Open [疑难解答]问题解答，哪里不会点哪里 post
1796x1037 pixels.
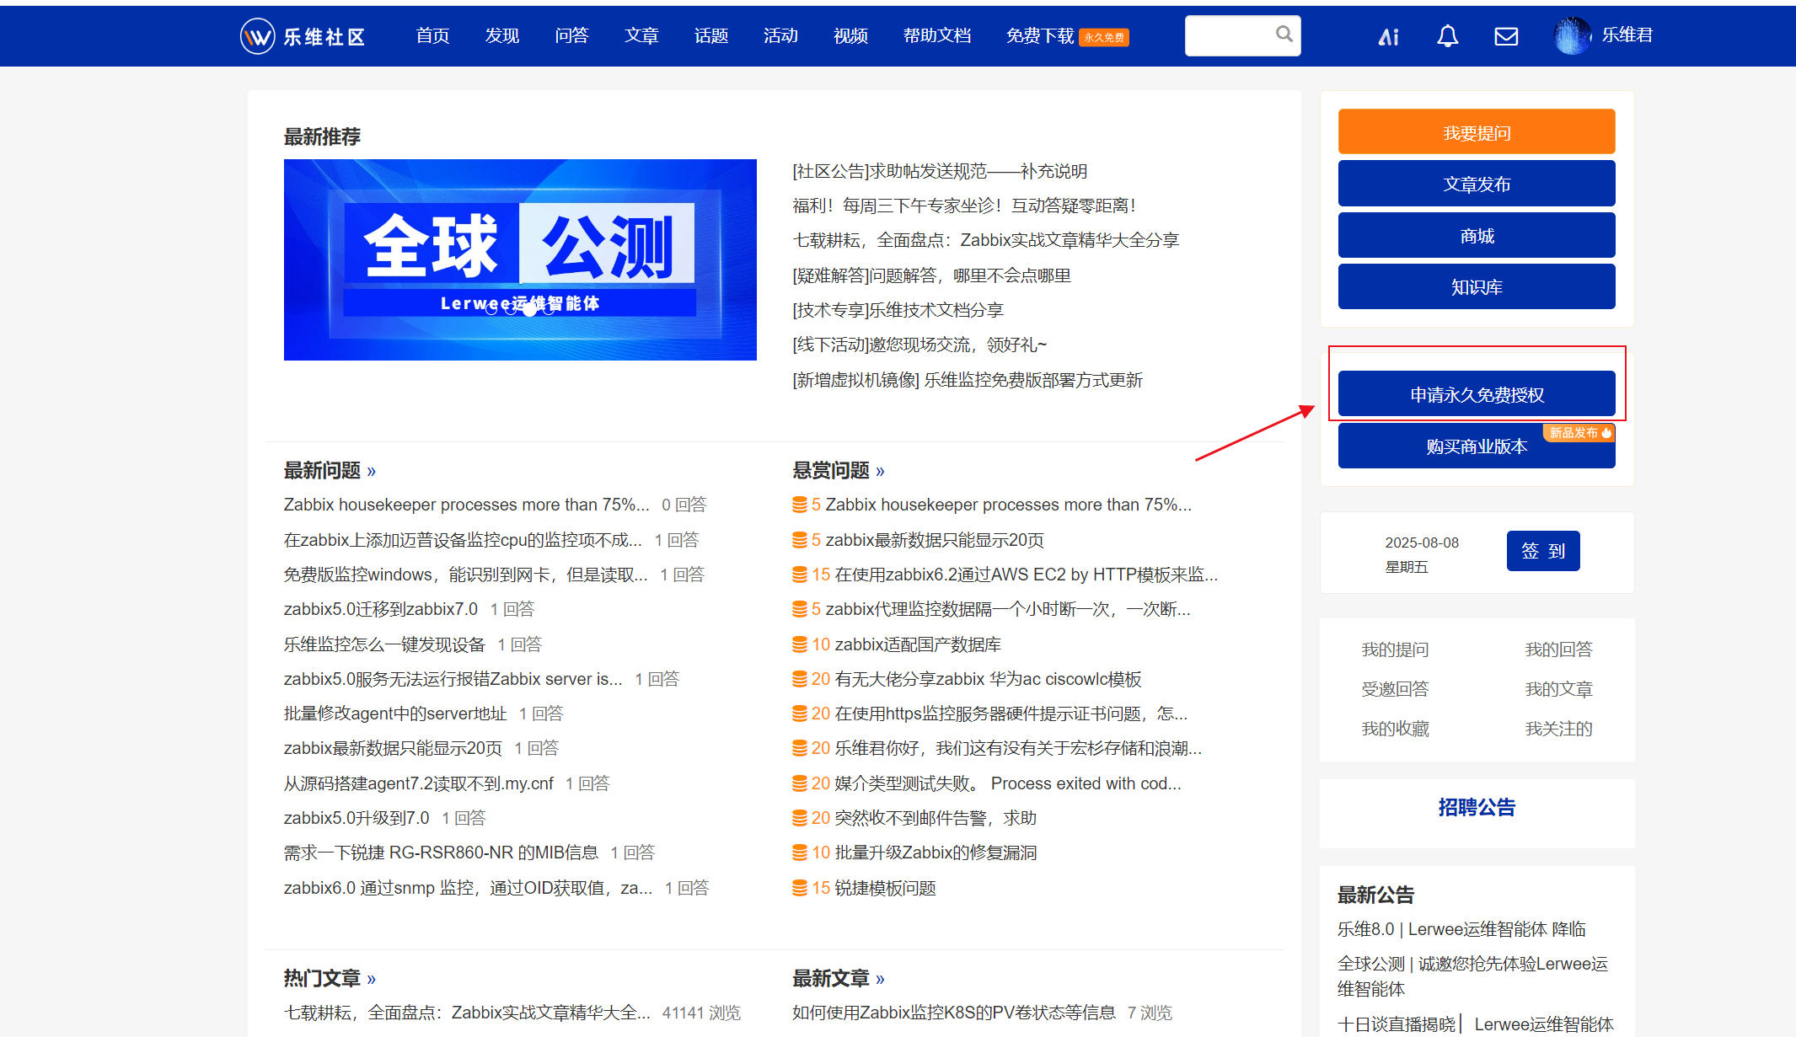tap(931, 275)
